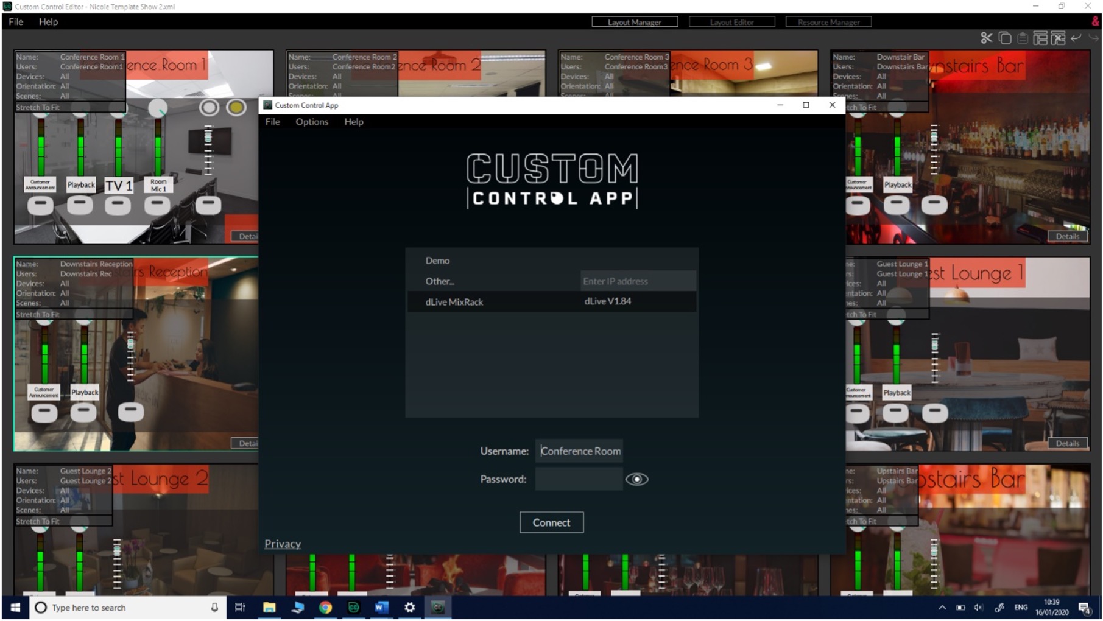Open Microsoft Word from the taskbar

pyautogui.click(x=381, y=608)
